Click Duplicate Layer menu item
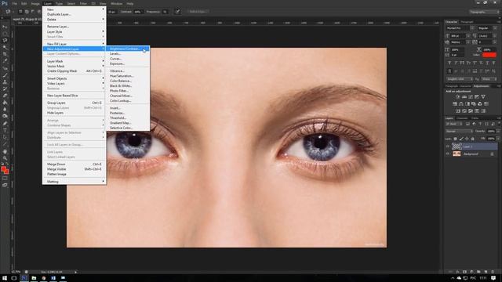The width and height of the screenshot is (502, 282). point(74,14)
